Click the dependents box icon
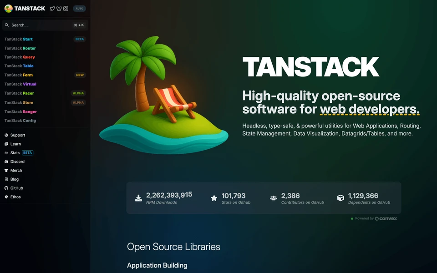This screenshot has height=273, width=437. click(340, 198)
